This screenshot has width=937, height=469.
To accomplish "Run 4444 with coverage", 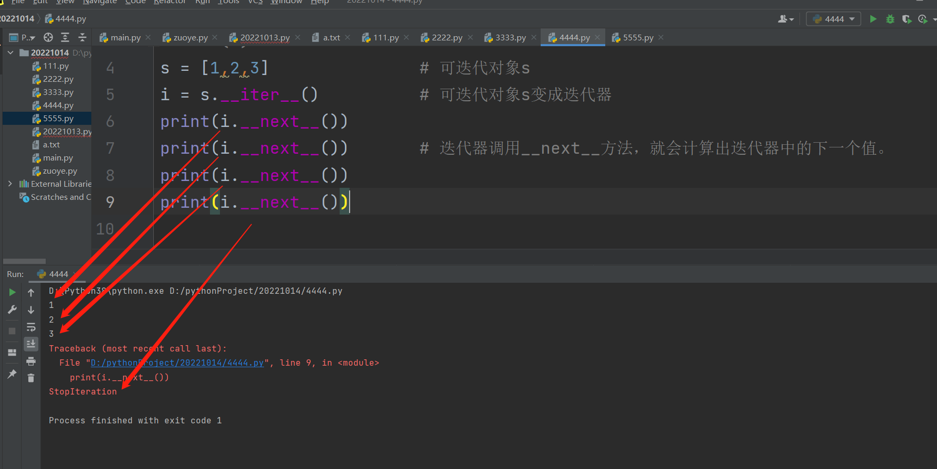I will (907, 19).
